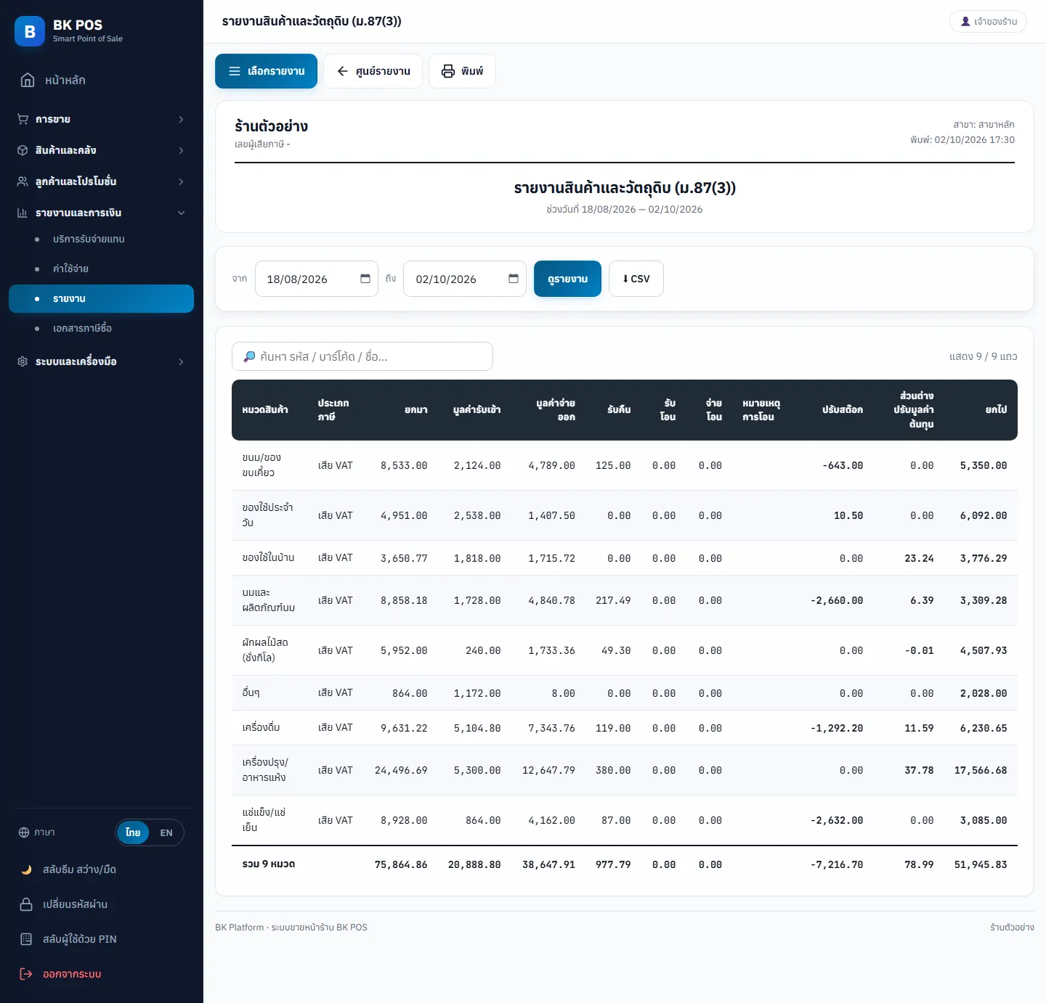Select the รายงาน submenu item

102,298
